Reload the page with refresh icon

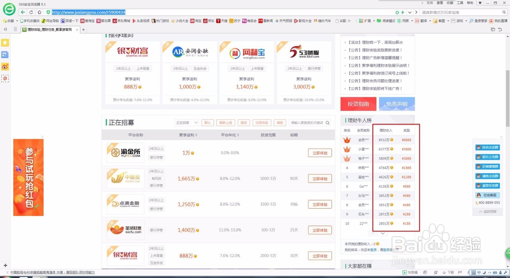31,12
